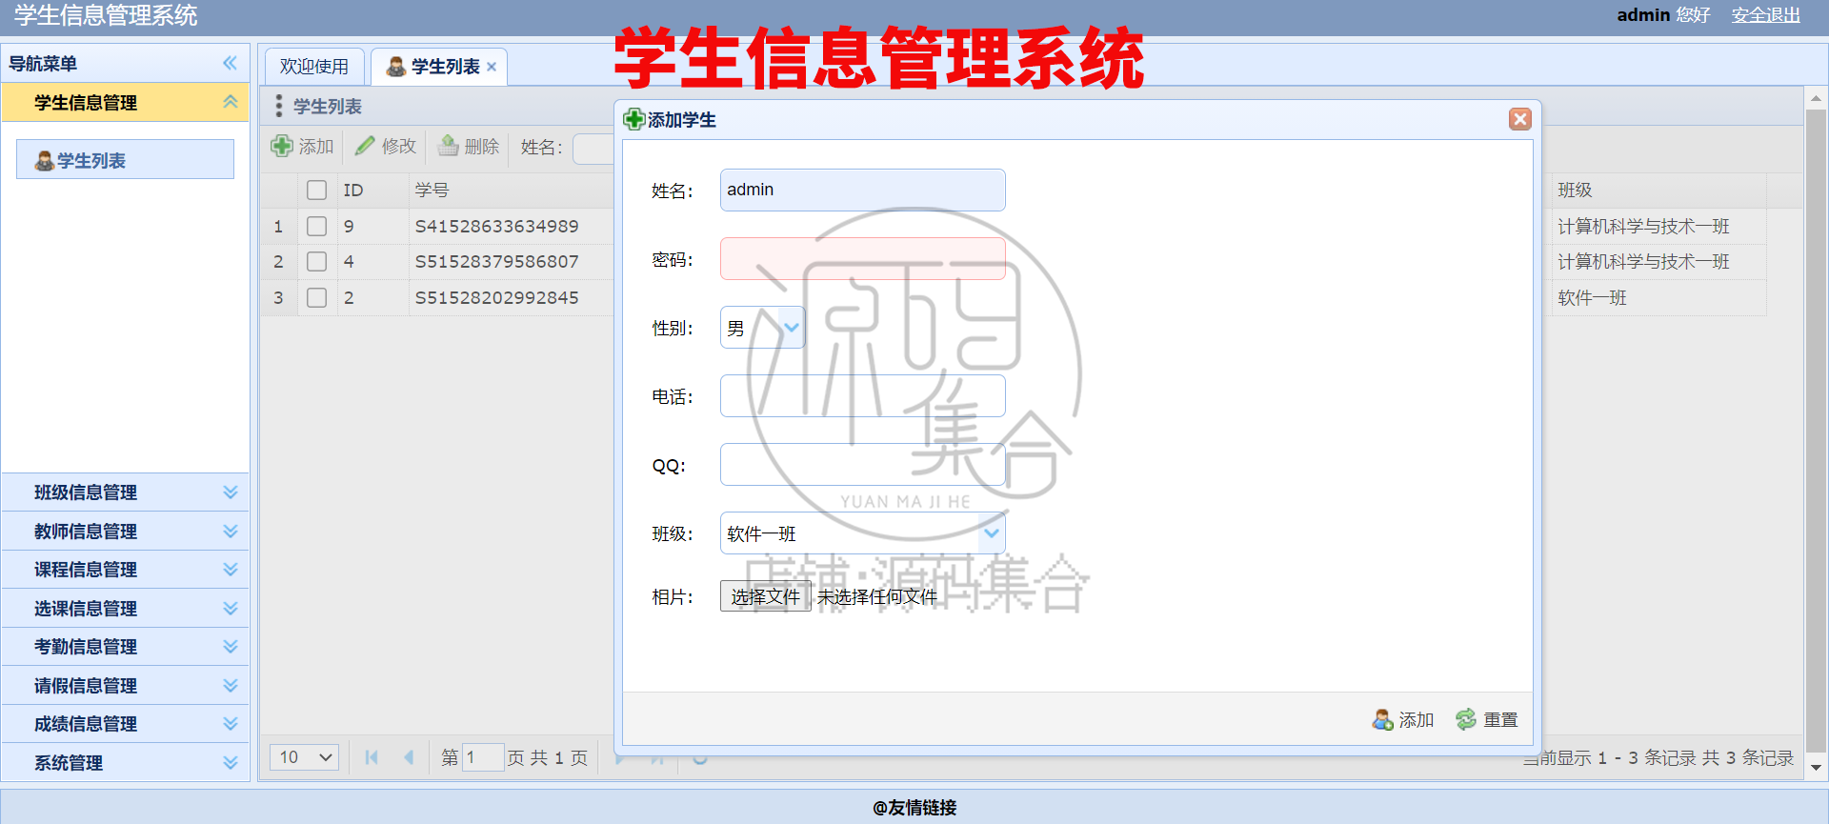Select student number S51528202992845
Viewport: 1829px width, 824px height.
point(497,297)
